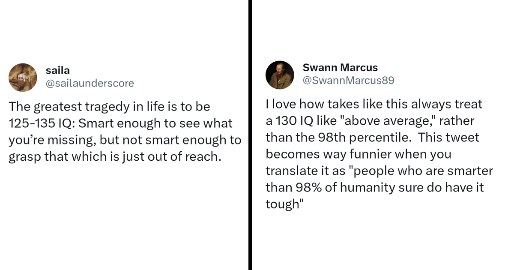This screenshot has height=270, width=514.
Task: Open the @SwannMarcus89 handle link
Action: (348, 80)
